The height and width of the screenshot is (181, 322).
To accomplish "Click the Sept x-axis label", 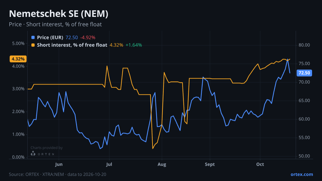I will [210, 164].
